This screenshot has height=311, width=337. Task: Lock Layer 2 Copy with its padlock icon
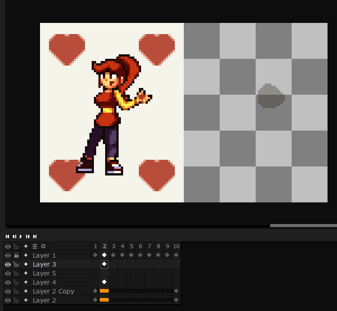coord(16,291)
